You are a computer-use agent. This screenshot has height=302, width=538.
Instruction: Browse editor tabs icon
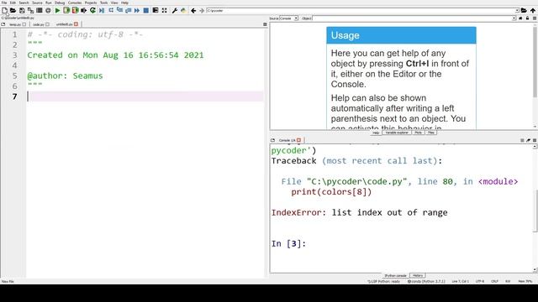pyautogui.click(x=3, y=24)
